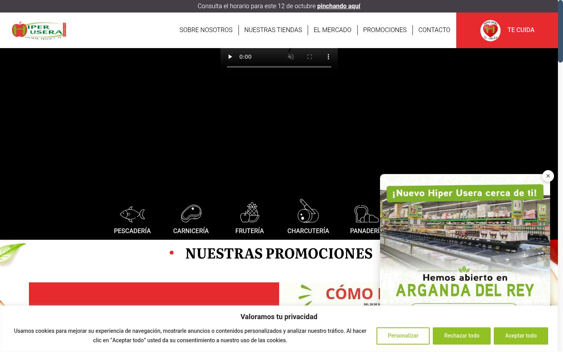Unmute the video sound
This screenshot has width=563, height=352.
point(291,57)
